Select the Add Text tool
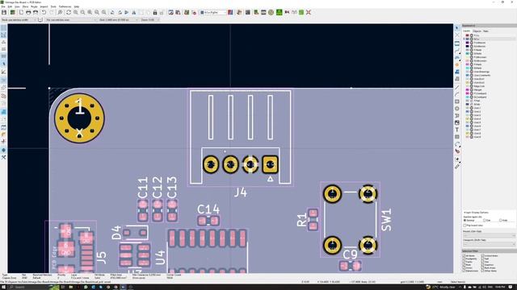The width and height of the screenshot is (517, 290). click(457, 130)
